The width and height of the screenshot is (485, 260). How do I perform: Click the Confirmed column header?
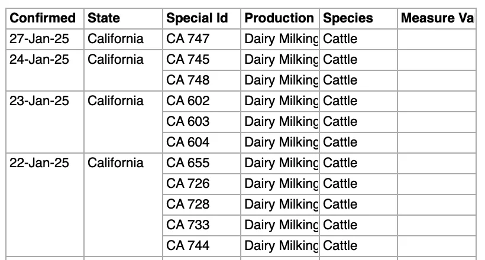[x=45, y=18]
